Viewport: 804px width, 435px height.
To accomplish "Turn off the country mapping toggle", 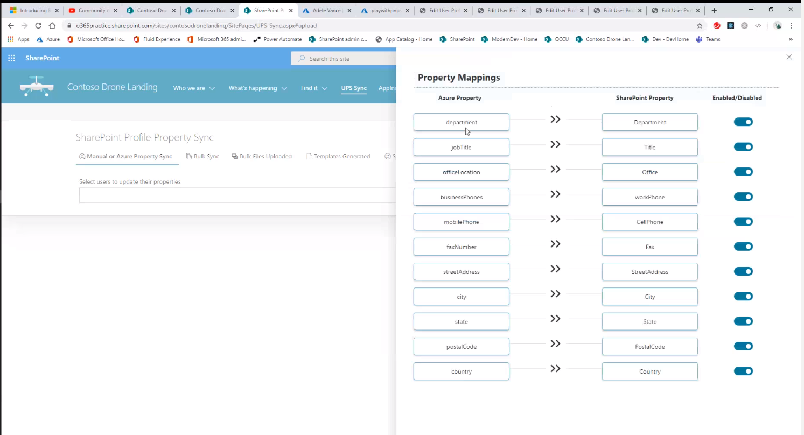I will click(x=743, y=371).
